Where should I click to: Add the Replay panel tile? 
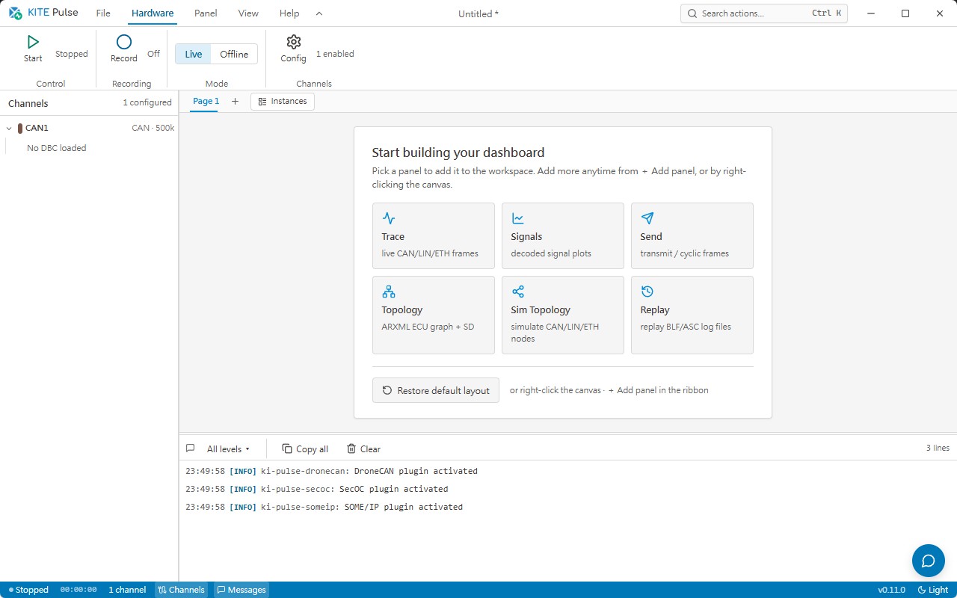(x=692, y=315)
